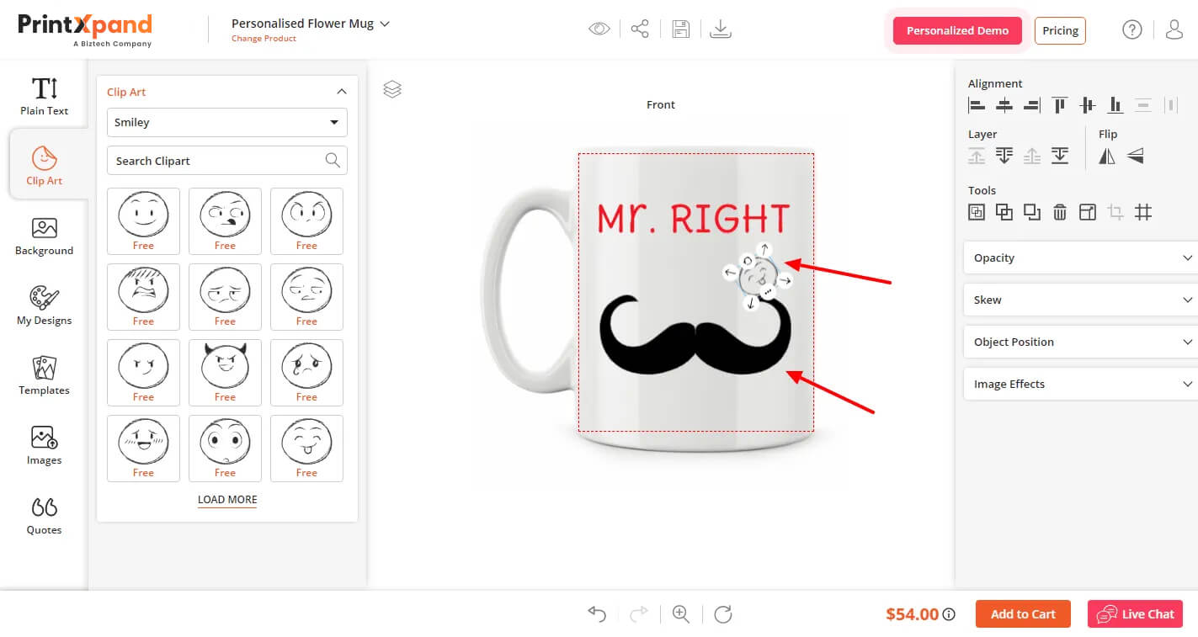The image size is (1198, 637).
Task: Click the undo arrow
Action: coord(597,614)
